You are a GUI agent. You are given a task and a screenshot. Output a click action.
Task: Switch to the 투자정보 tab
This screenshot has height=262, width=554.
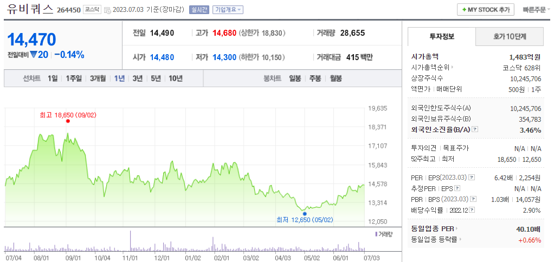[x=442, y=36]
